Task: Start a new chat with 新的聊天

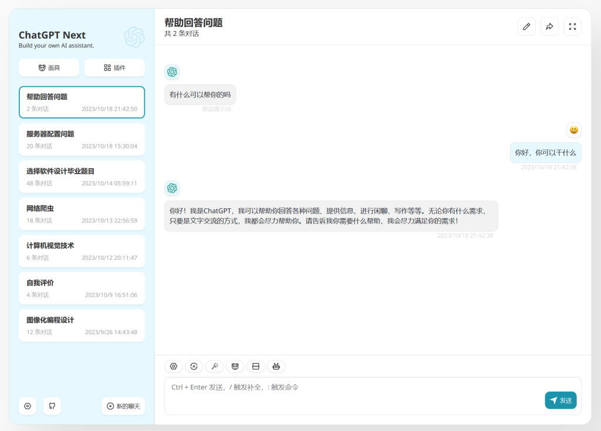Action: pyautogui.click(x=123, y=406)
